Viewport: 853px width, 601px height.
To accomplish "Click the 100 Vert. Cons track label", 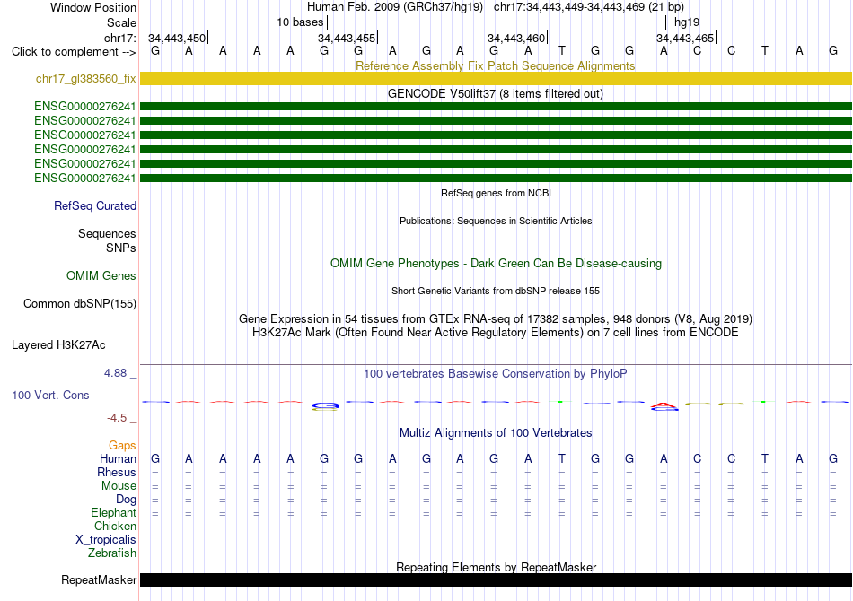I will pos(50,395).
